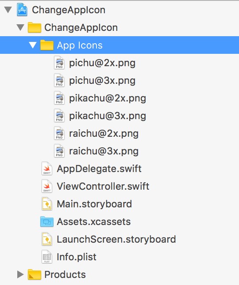This screenshot has width=239, height=285.
Task: Collapse the App Icons folder triangle
Action: (33, 45)
